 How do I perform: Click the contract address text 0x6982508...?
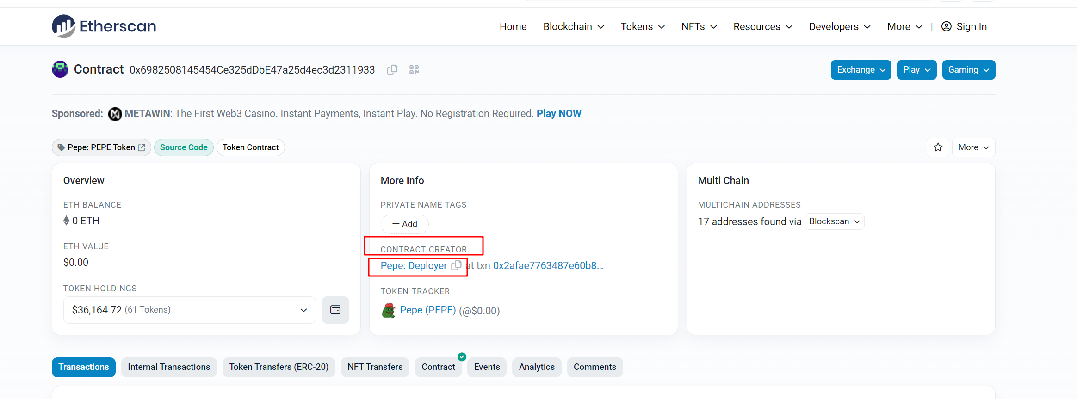pos(252,70)
